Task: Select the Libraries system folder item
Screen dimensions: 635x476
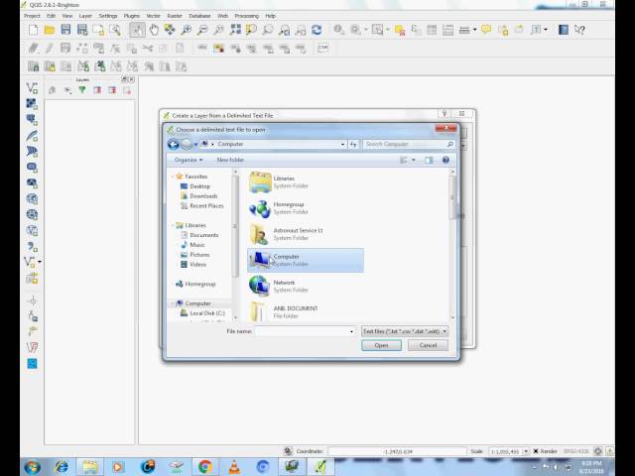Action: pos(306,181)
